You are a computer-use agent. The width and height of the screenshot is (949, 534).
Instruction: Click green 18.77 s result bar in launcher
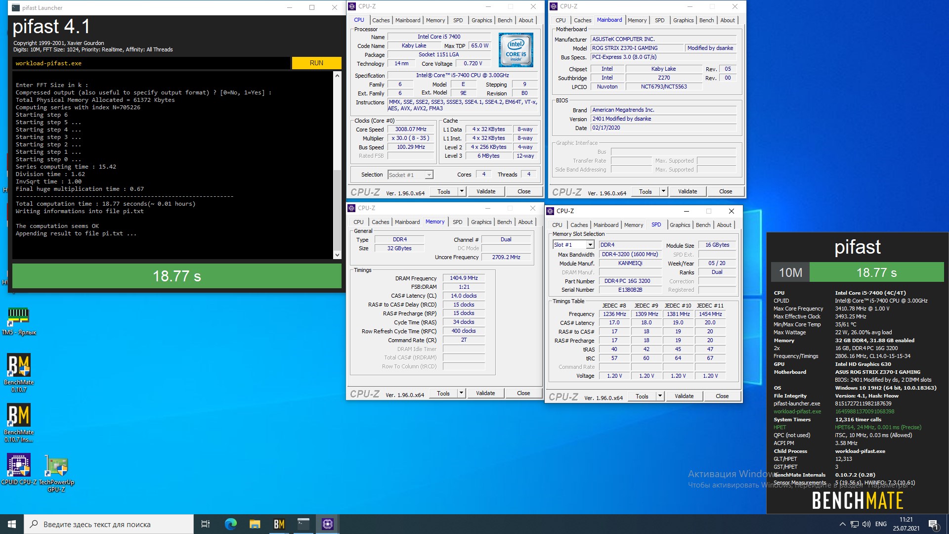click(x=176, y=276)
